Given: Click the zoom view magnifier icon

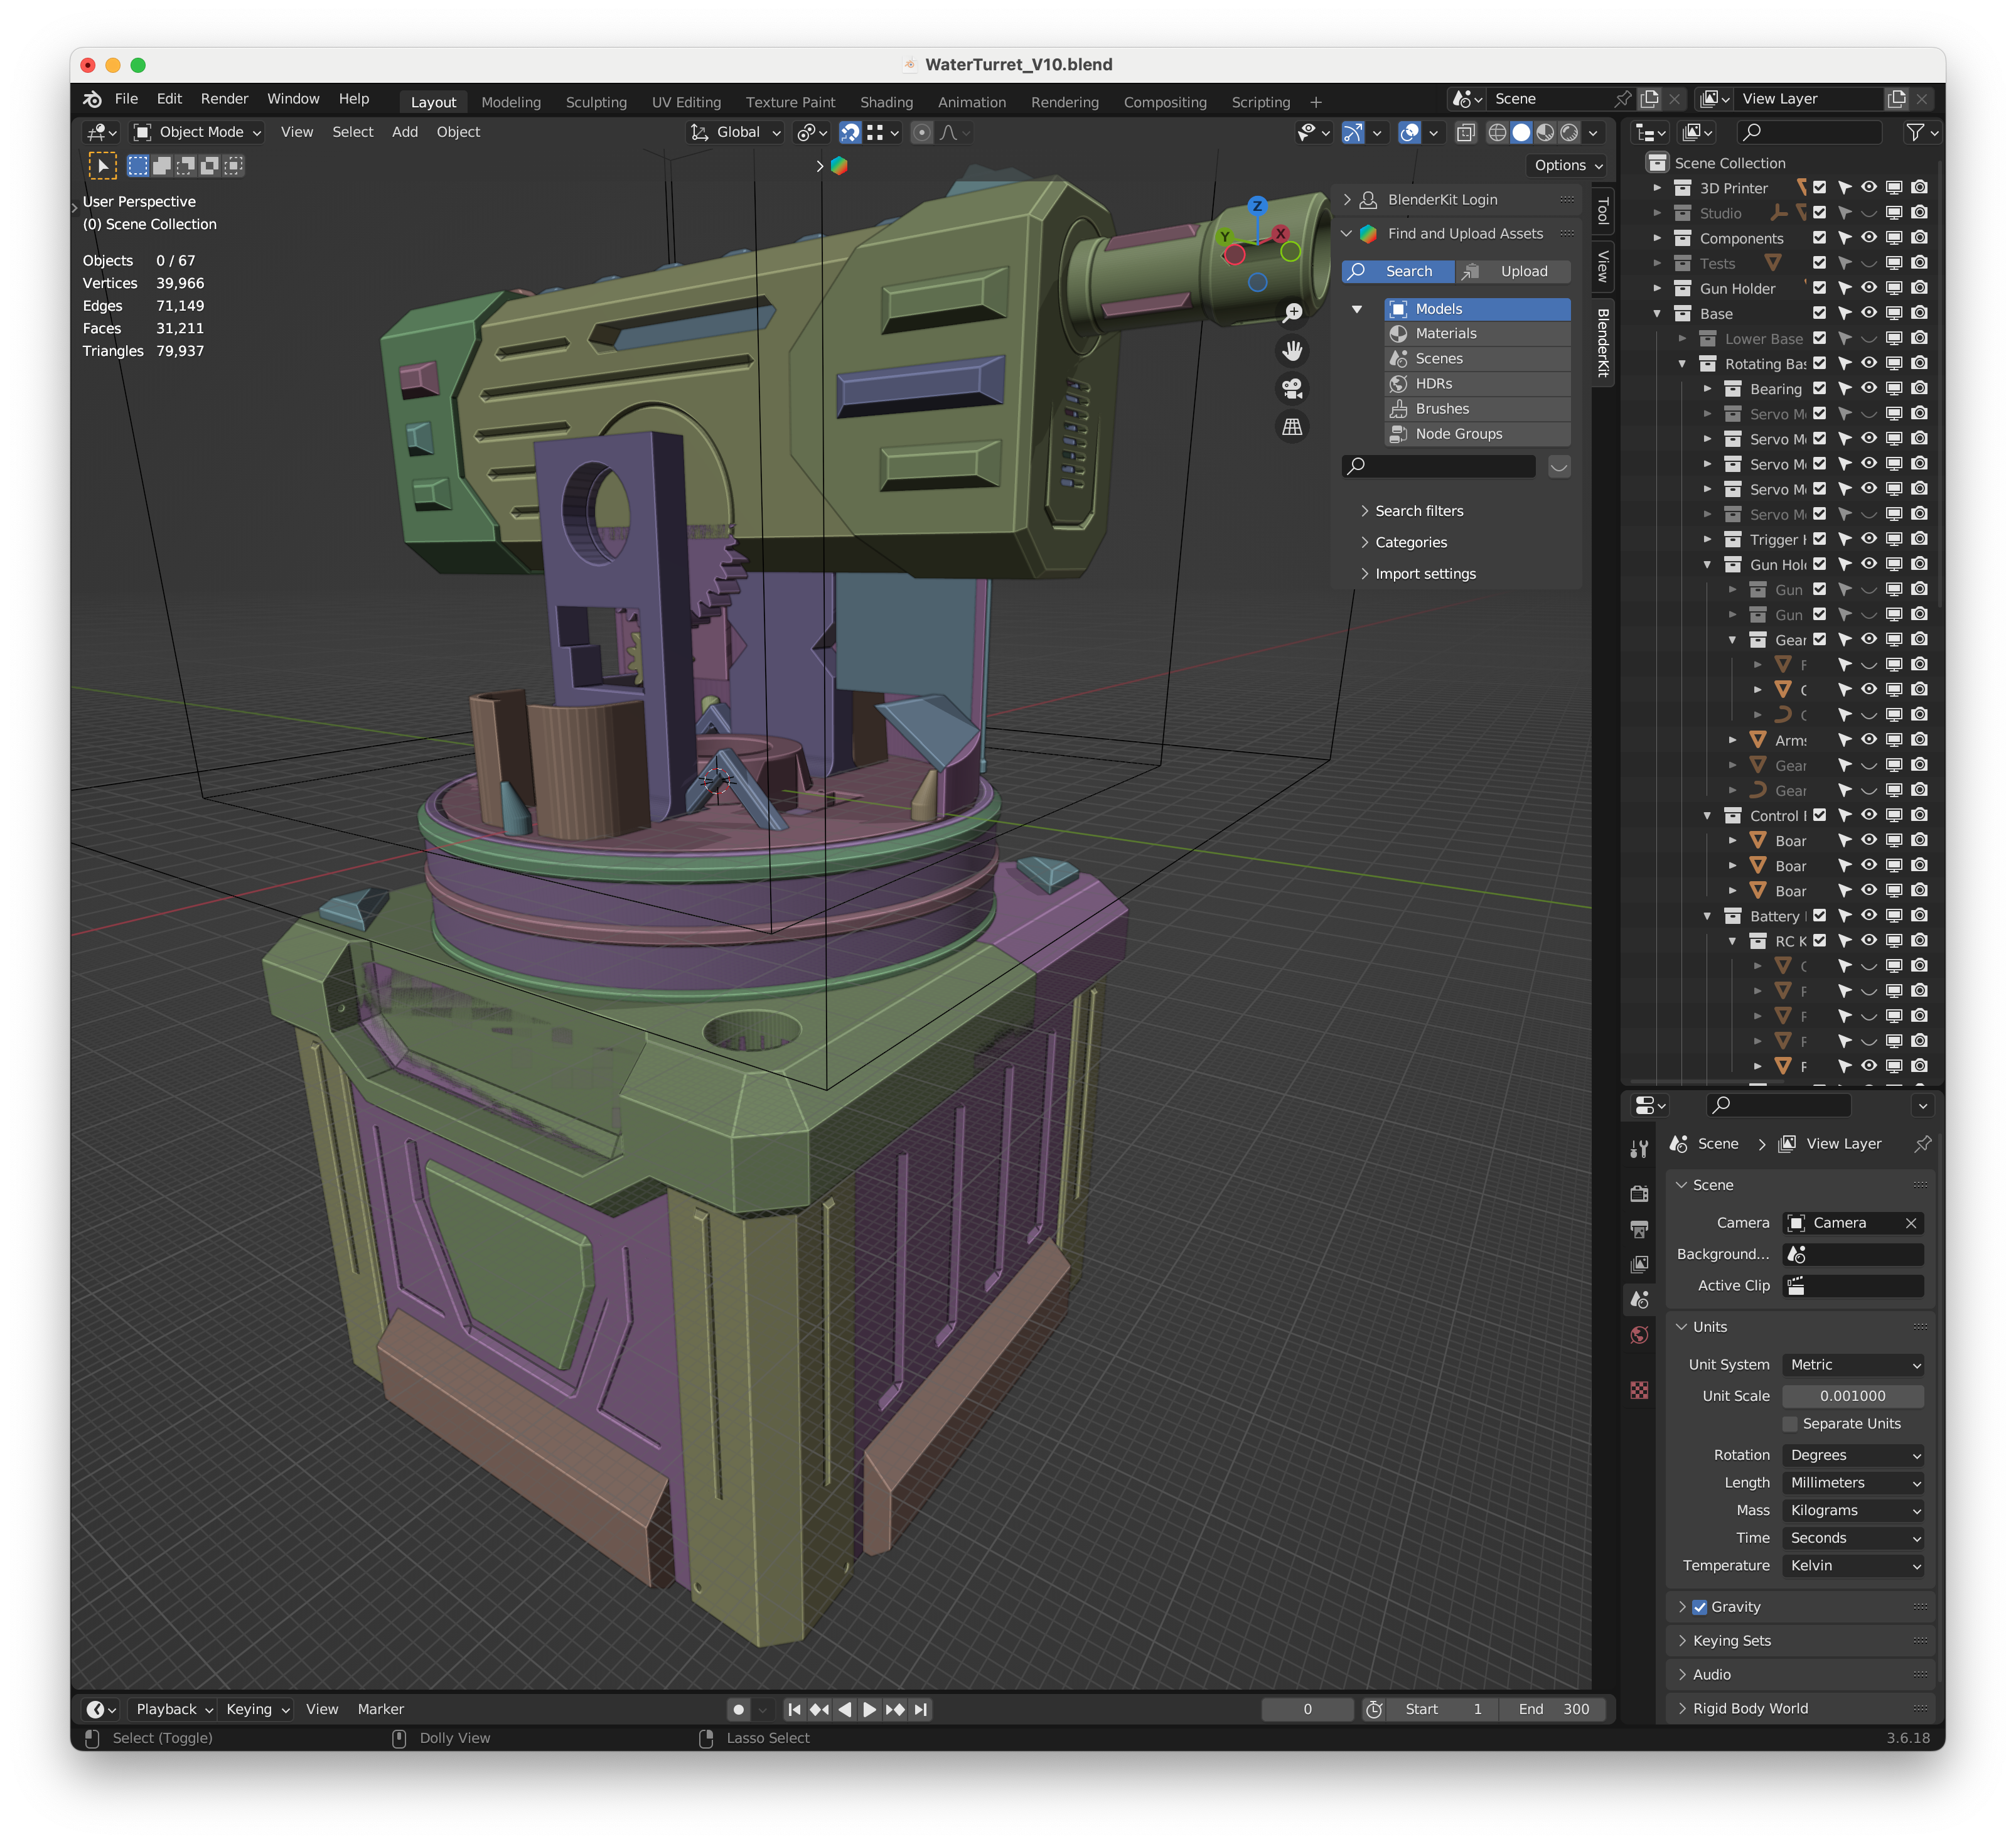Looking at the screenshot, I should pyautogui.click(x=1292, y=313).
